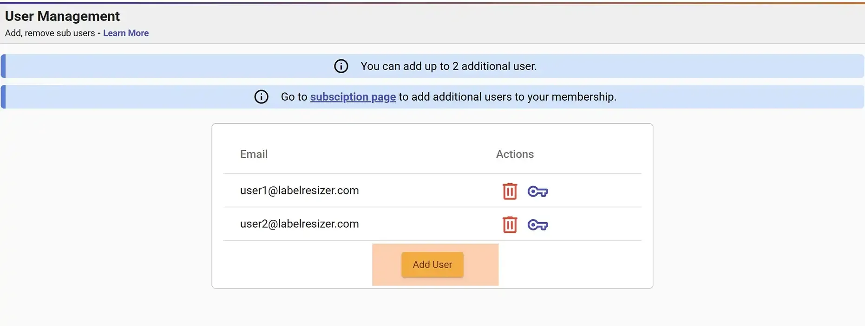The height and width of the screenshot is (326, 865).
Task: Click 'You can add up to 2 additional user' text
Action: click(448, 66)
